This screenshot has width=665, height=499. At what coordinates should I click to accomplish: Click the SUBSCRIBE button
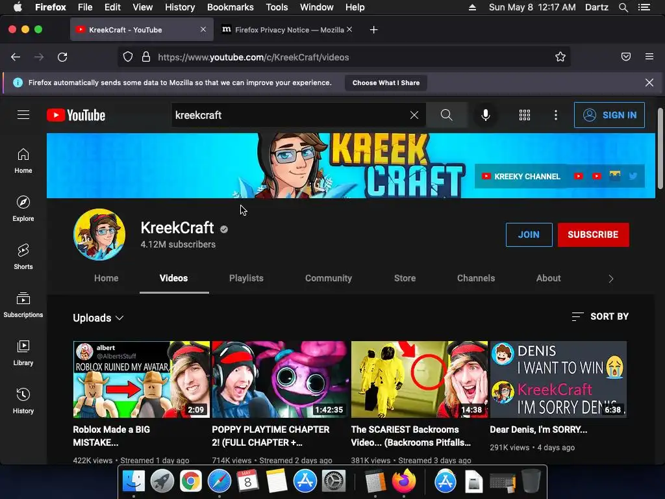593,235
